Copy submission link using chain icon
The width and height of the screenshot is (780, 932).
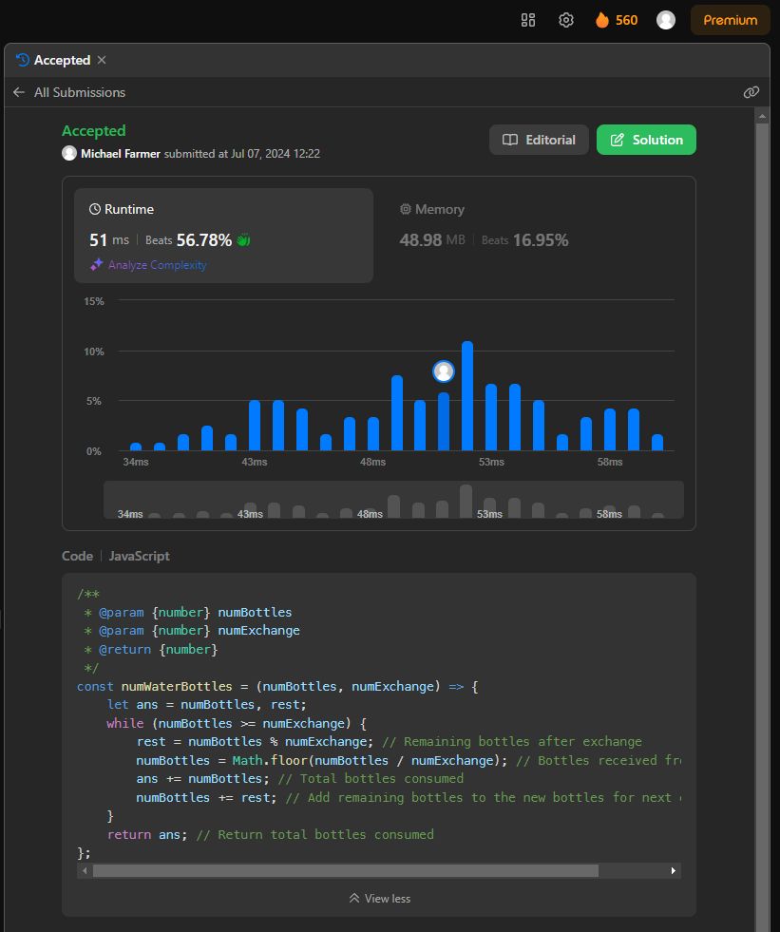pos(751,92)
